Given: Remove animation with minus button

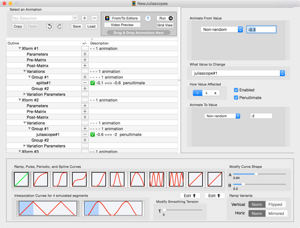Looking at the screenshot, I should coord(94,18).
